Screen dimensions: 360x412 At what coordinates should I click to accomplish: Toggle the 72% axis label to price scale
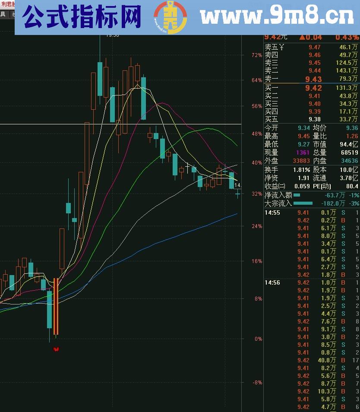(258, 55)
